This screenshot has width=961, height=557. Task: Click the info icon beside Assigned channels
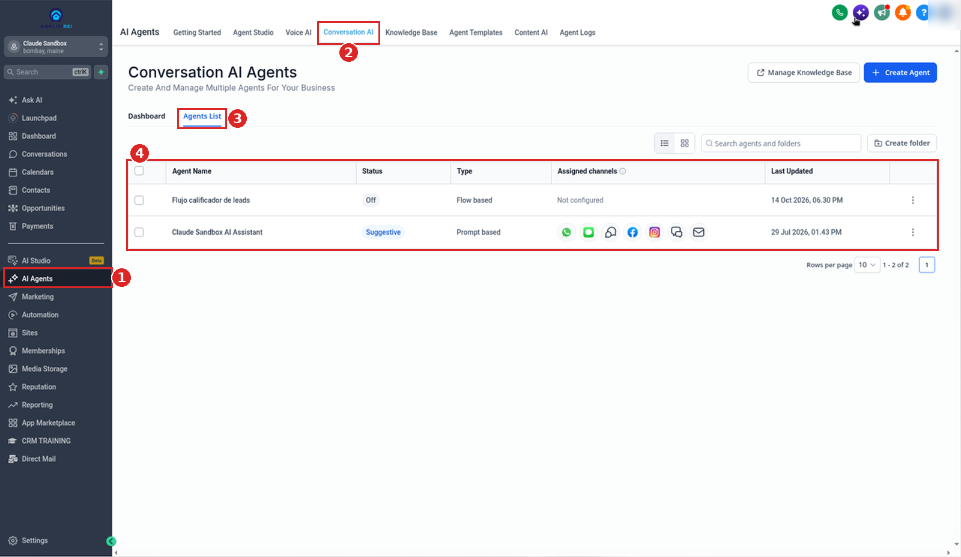click(623, 172)
